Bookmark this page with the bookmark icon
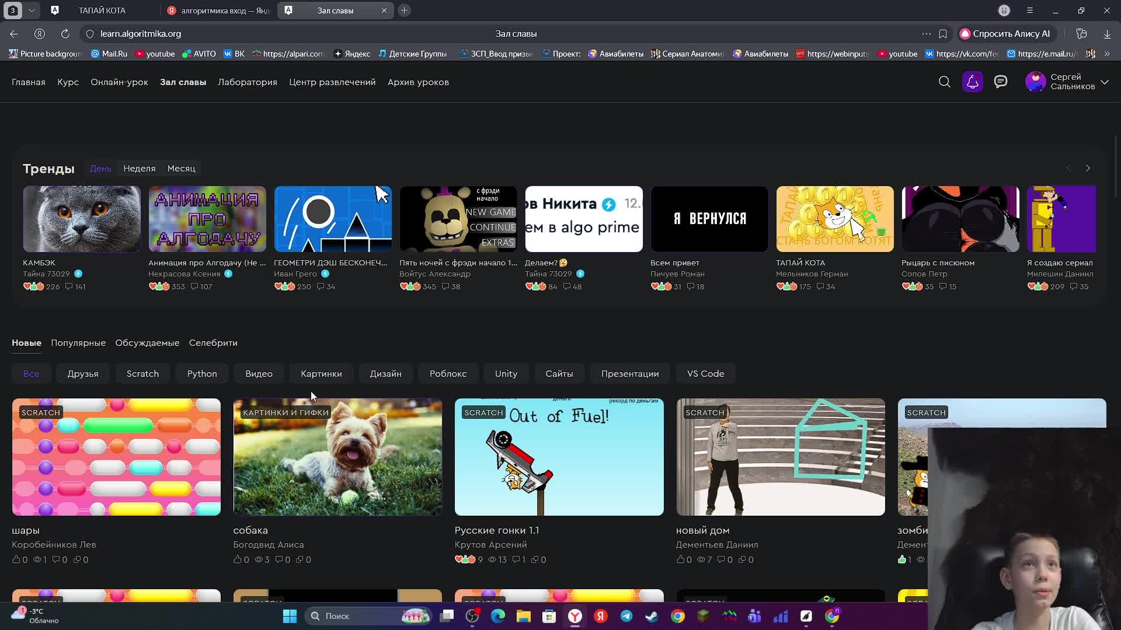Screen dimensions: 1121x630 (x=943, y=34)
